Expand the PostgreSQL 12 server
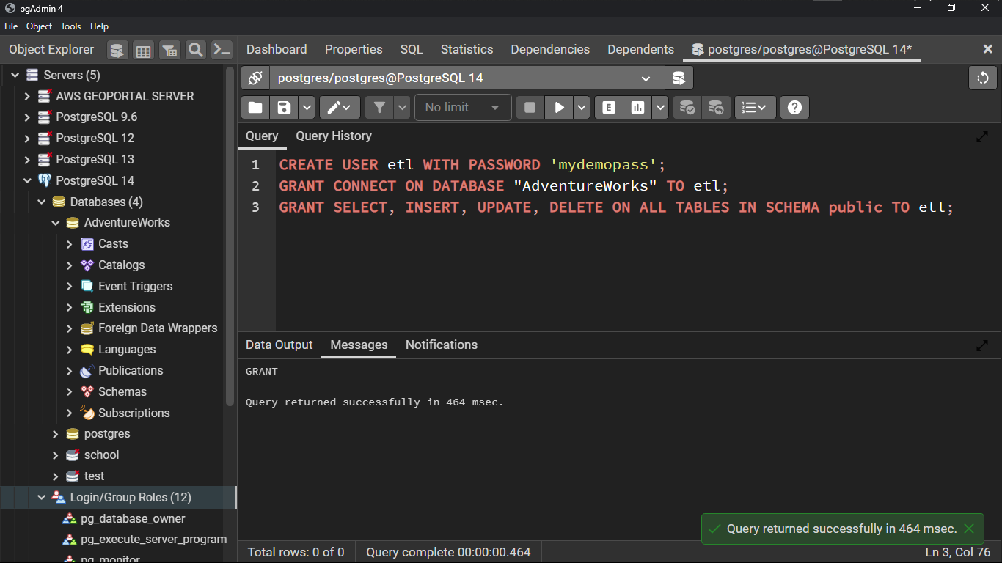This screenshot has height=563, width=1002. pos(27,139)
